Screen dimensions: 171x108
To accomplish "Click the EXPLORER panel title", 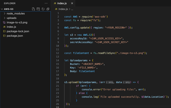I will tap(10, 3).
